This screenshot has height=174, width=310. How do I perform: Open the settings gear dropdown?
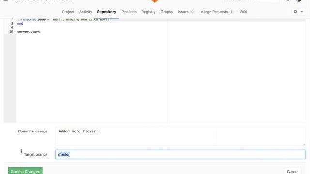point(298,12)
